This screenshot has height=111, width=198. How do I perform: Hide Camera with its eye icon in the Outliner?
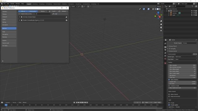tap(194, 13)
